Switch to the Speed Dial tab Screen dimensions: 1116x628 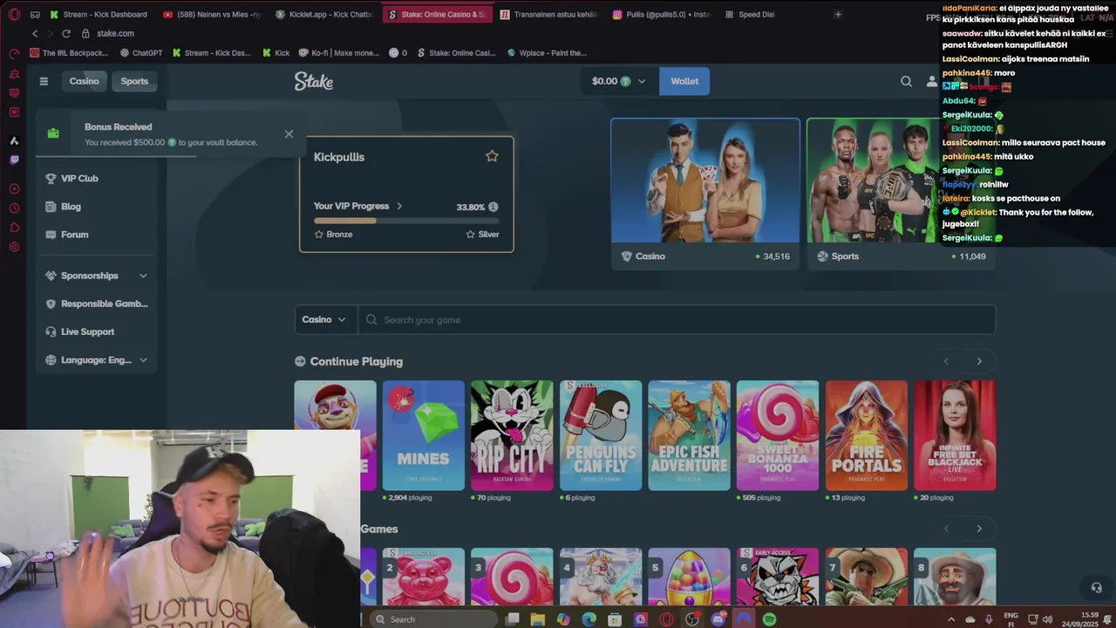coord(750,14)
